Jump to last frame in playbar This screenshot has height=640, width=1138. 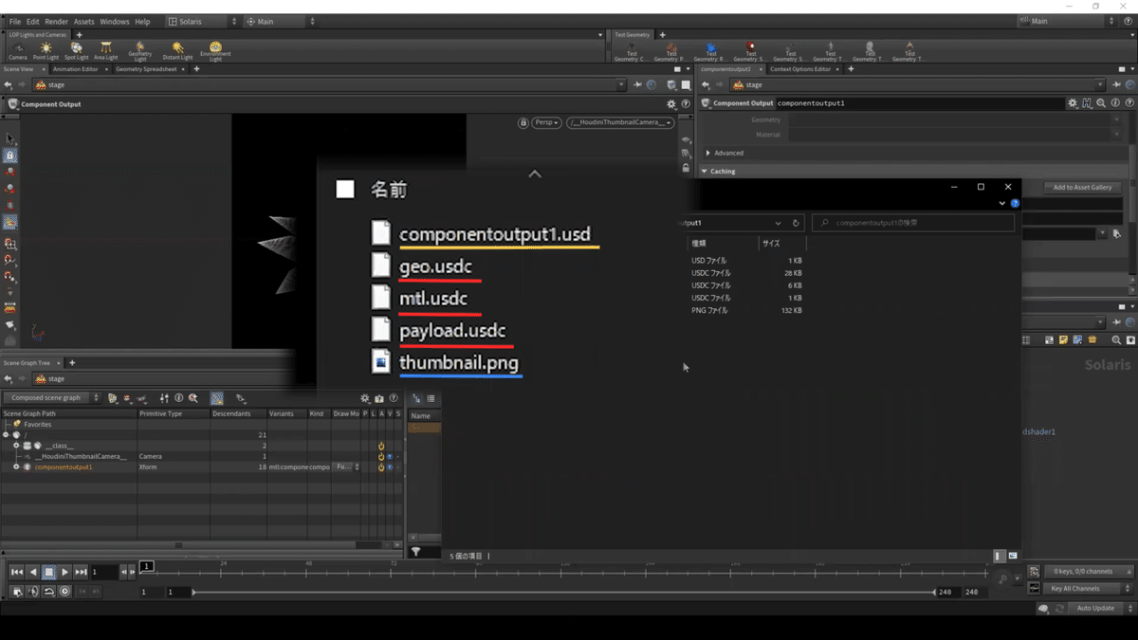coord(81,572)
